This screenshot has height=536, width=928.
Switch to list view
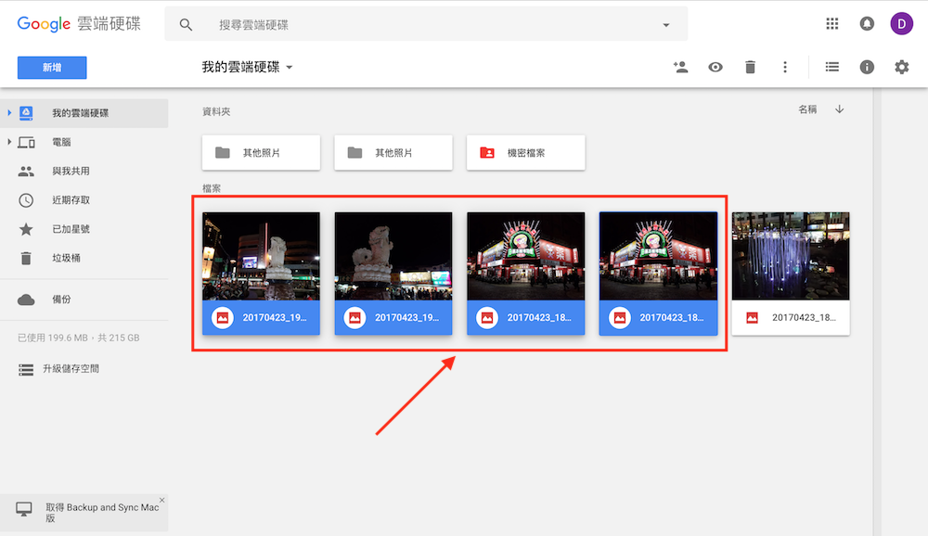pos(832,67)
